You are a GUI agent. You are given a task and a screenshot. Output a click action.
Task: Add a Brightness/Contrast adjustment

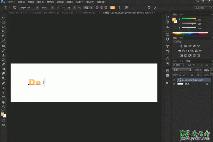click(x=181, y=46)
